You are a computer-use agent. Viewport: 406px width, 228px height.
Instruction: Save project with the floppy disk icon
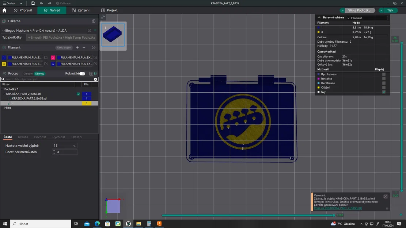click(33, 3)
